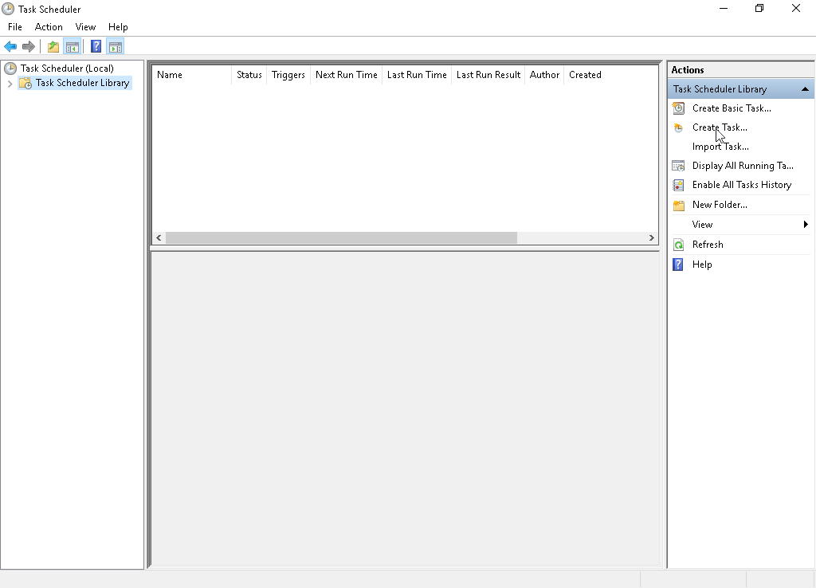This screenshot has width=816, height=588.
Task: Open the File menu
Action: point(14,27)
